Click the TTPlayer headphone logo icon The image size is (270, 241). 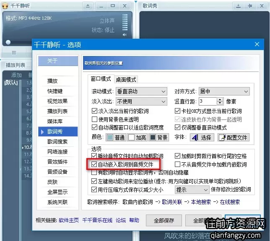coord(5,6)
